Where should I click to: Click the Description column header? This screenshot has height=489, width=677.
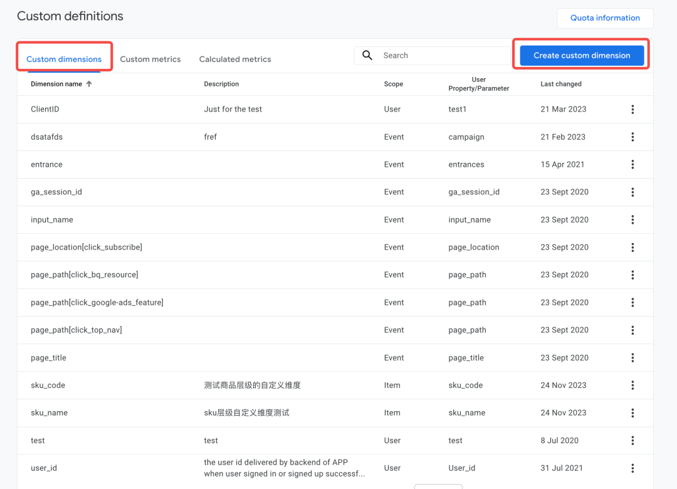[221, 84]
